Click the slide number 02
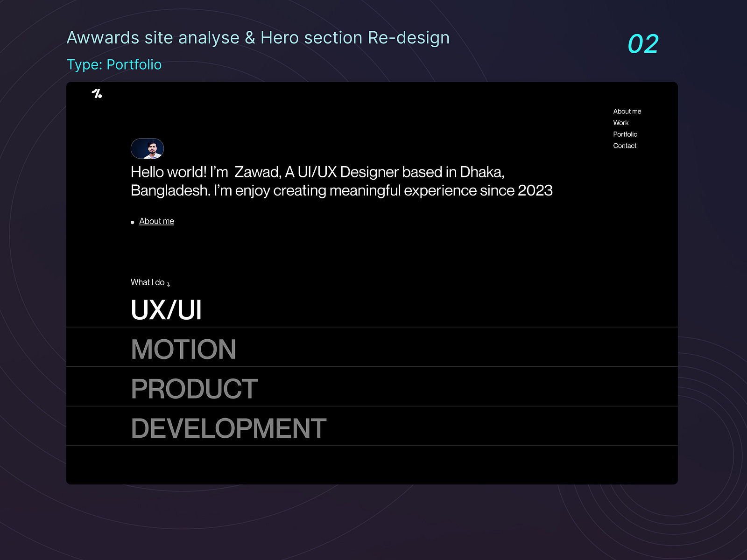 coord(643,44)
